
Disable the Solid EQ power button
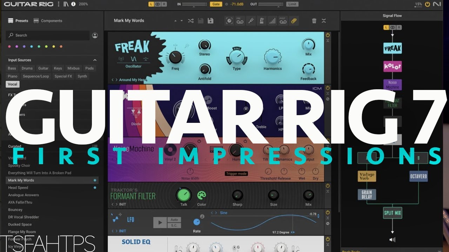(x=328, y=239)
